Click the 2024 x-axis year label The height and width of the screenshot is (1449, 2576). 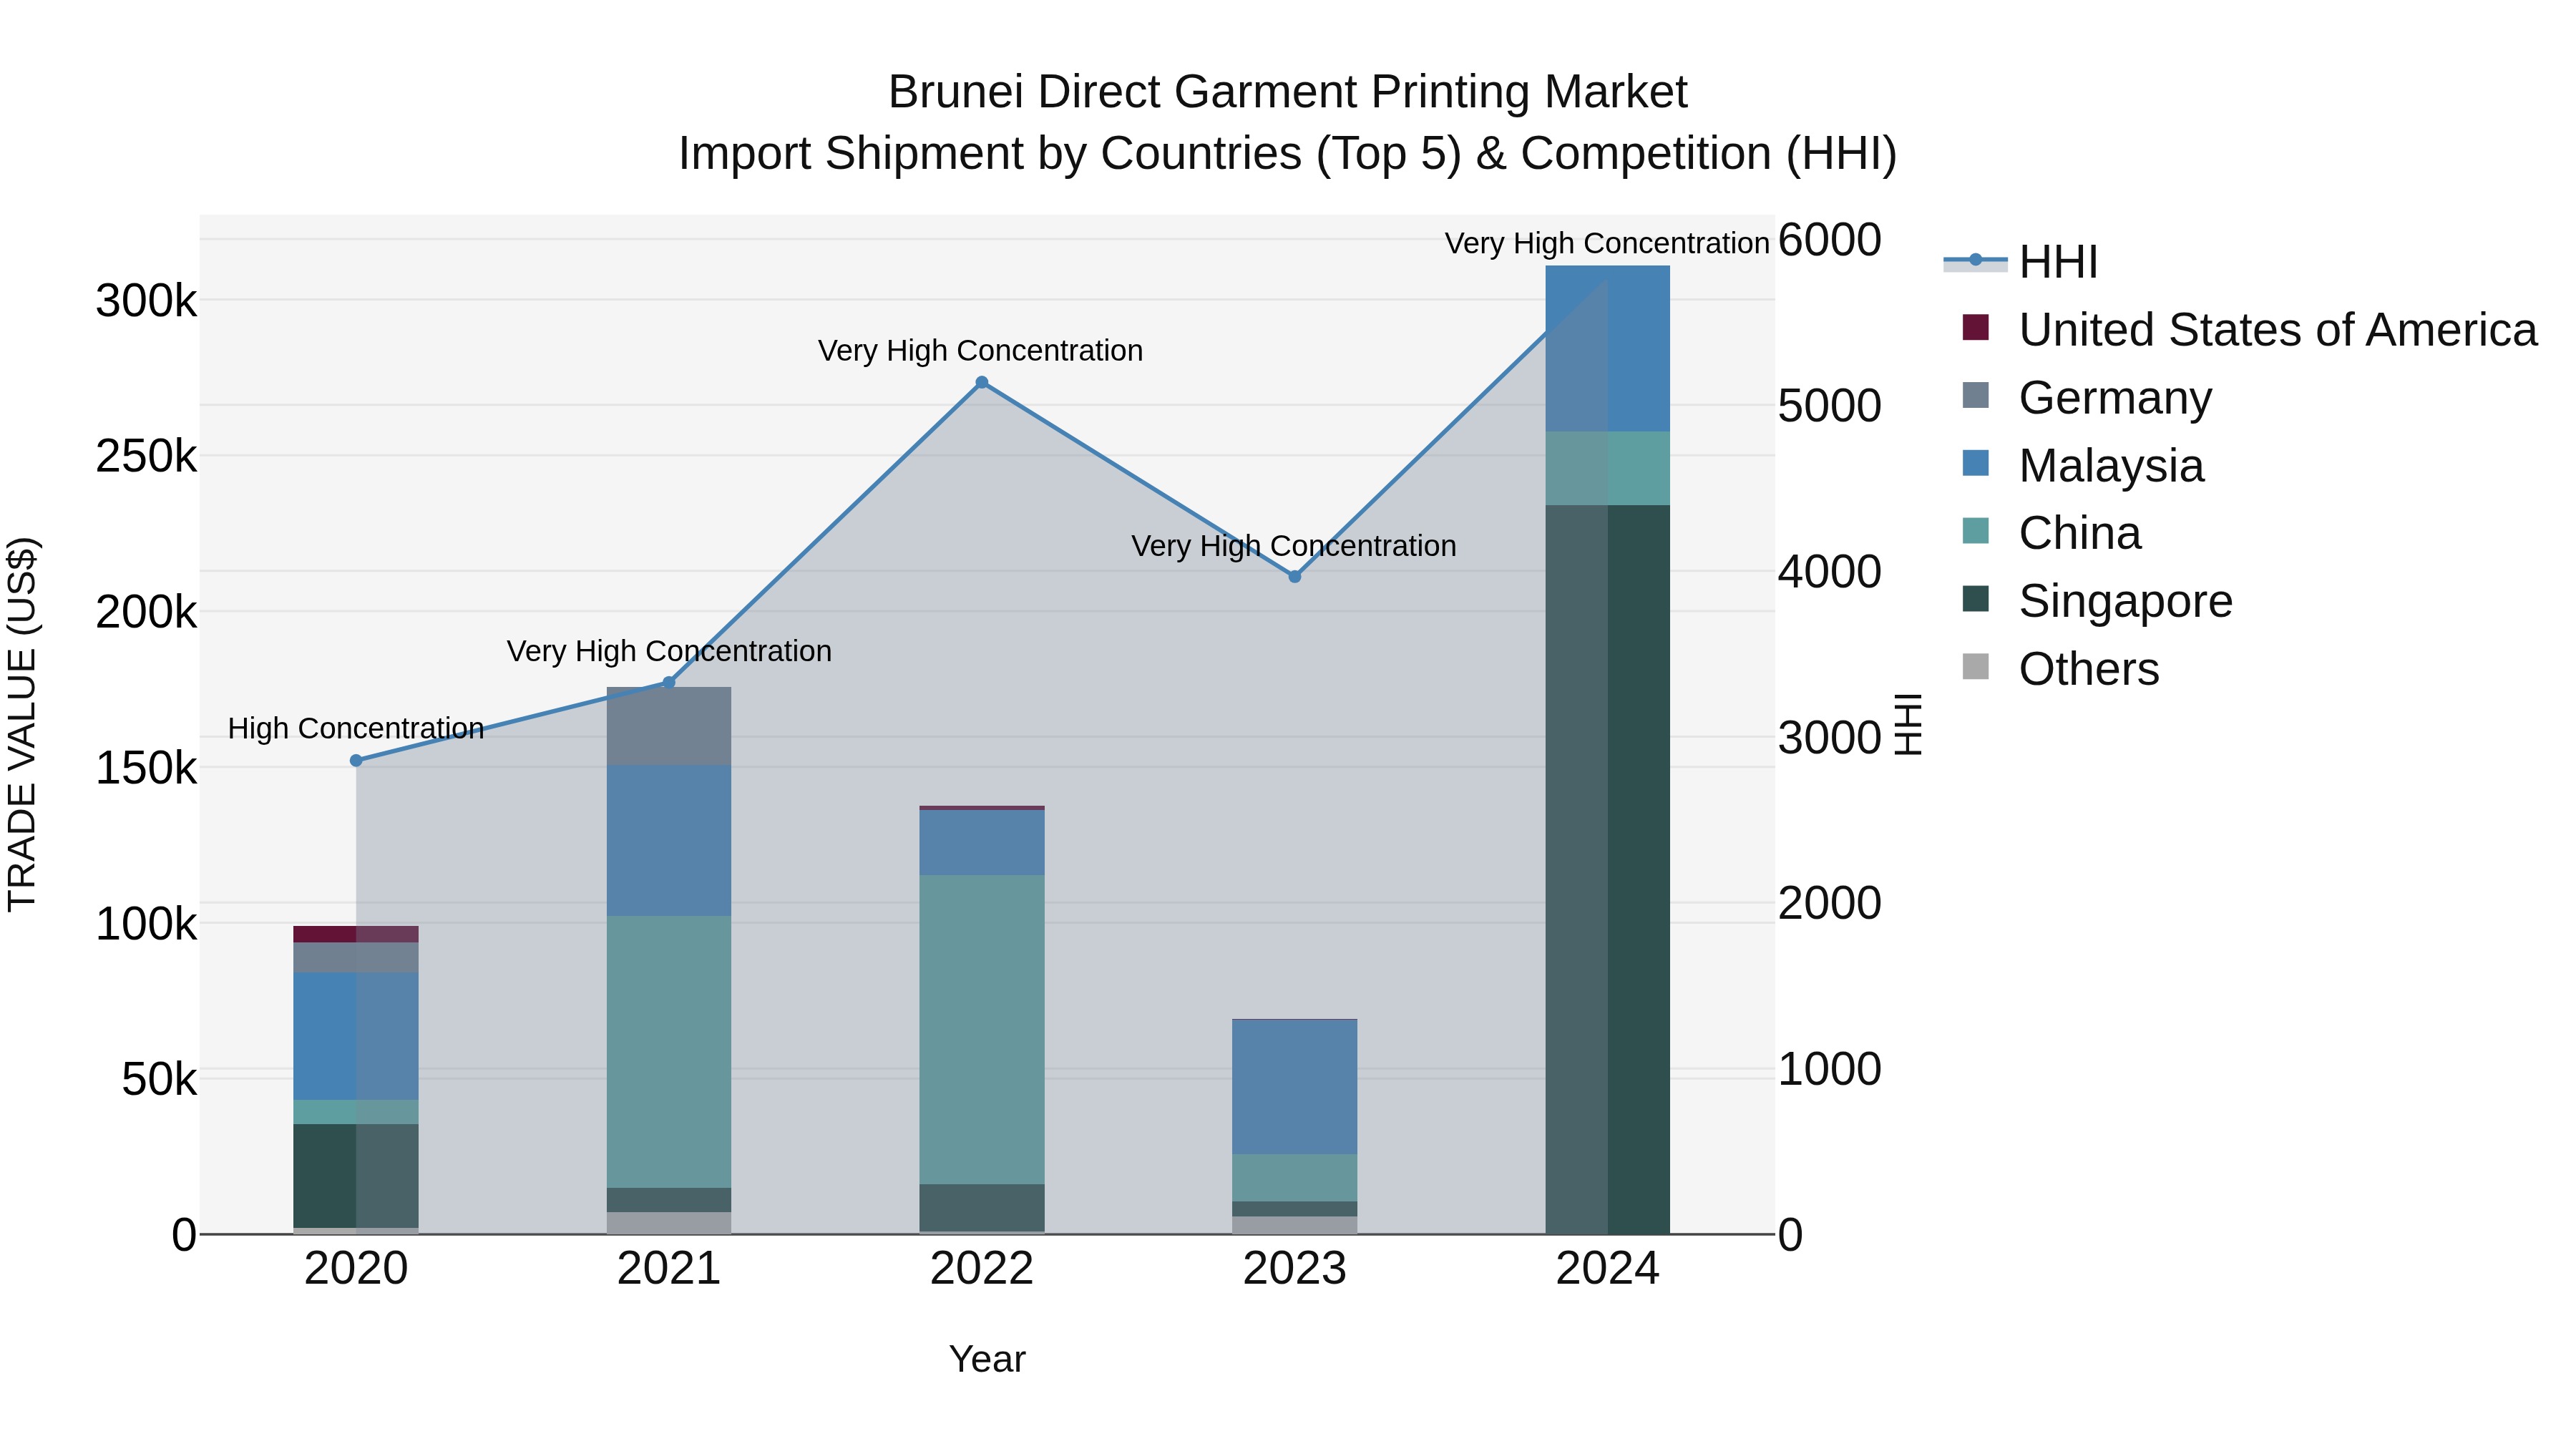coord(1608,1269)
